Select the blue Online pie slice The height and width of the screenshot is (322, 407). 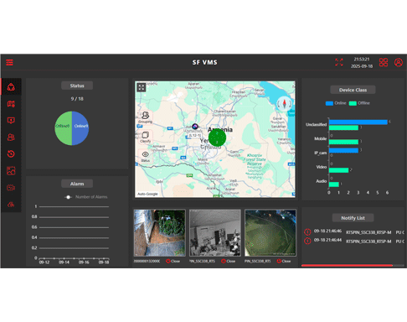80,128
